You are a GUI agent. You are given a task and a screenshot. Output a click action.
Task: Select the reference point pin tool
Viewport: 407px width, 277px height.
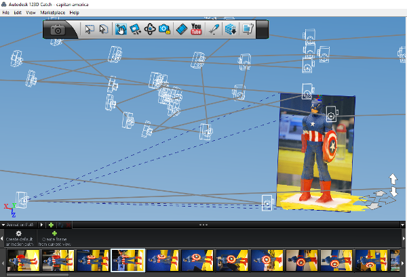tap(214, 29)
